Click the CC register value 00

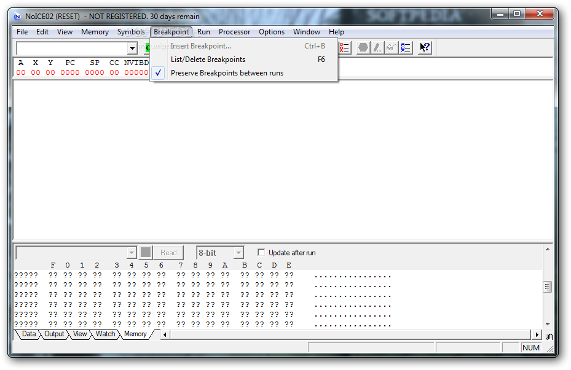[114, 72]
